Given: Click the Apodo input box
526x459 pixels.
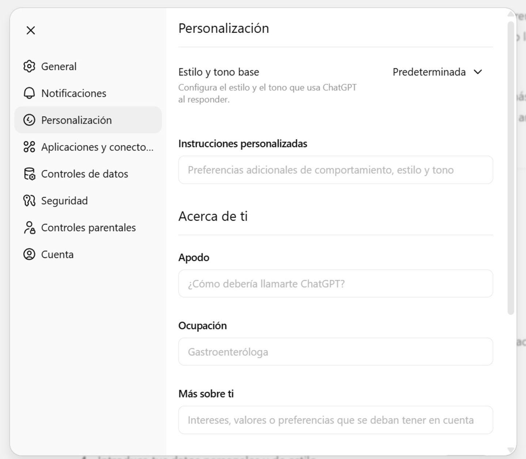Looking at the screenshot, I should point(336,284).
